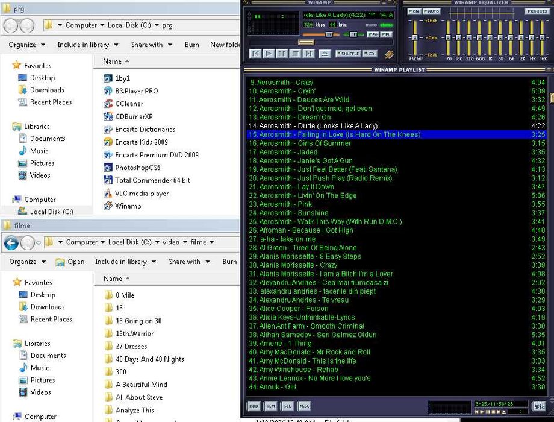The width and height of the screenshot is (554, 422).
Task: Click the REM button in Winamp playlist
Action: click(270, 406)
